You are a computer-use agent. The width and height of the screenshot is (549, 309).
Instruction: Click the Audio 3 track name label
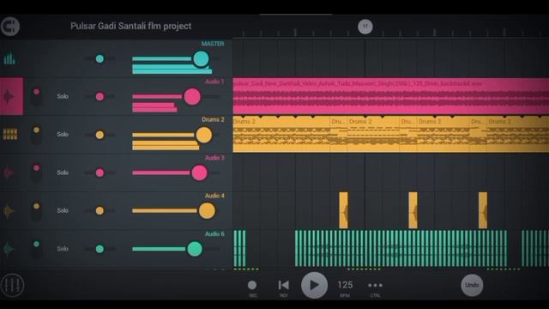click(x=214, y=158)
